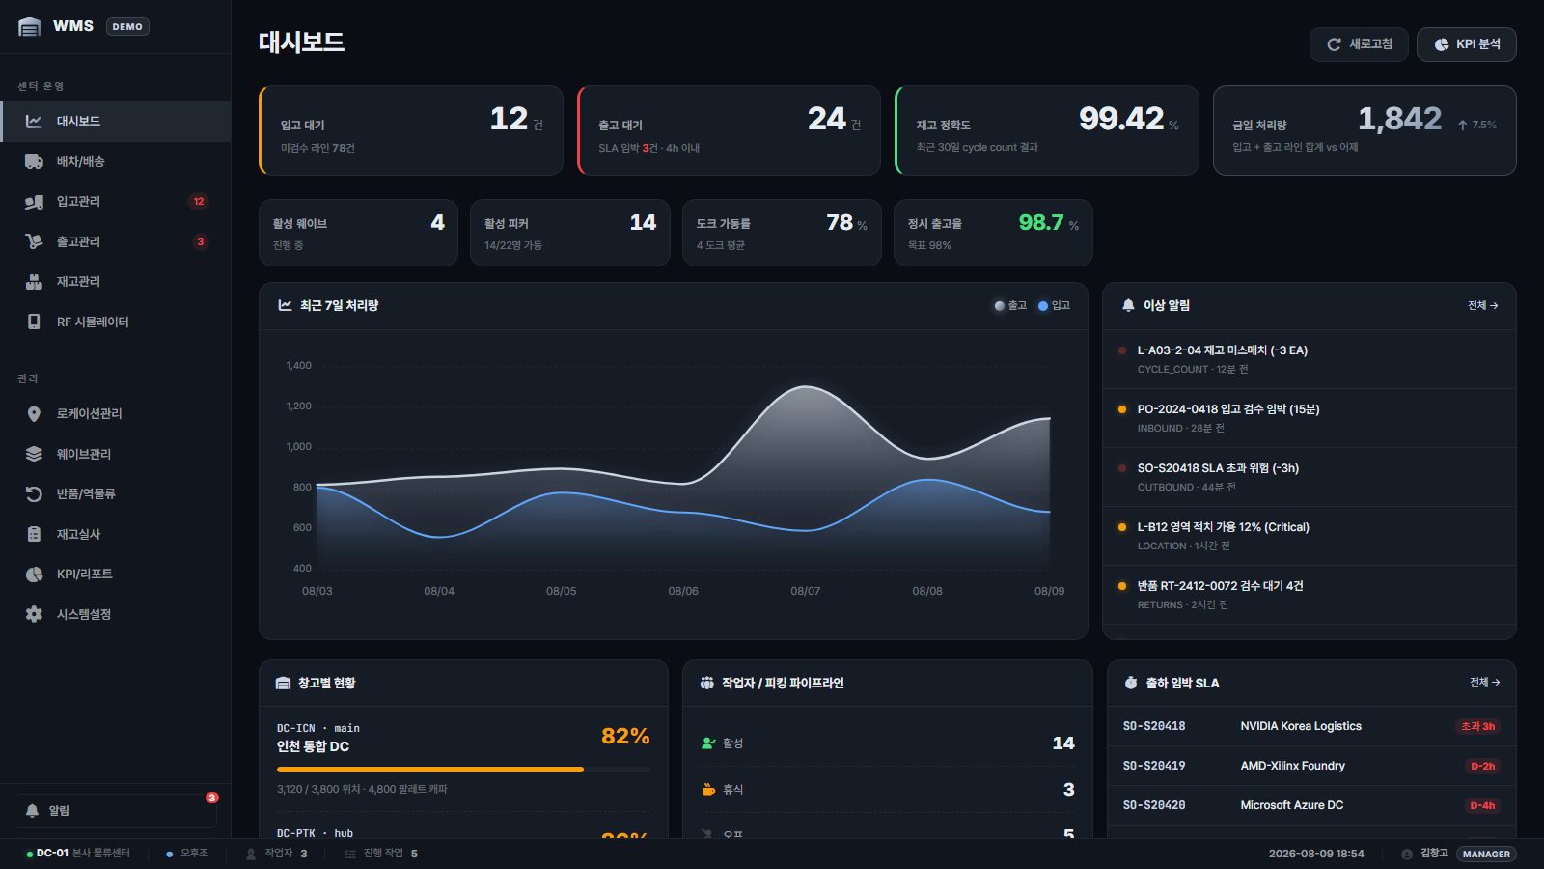Click the 진행 작업 list icon in status bar

pos(349,854)
